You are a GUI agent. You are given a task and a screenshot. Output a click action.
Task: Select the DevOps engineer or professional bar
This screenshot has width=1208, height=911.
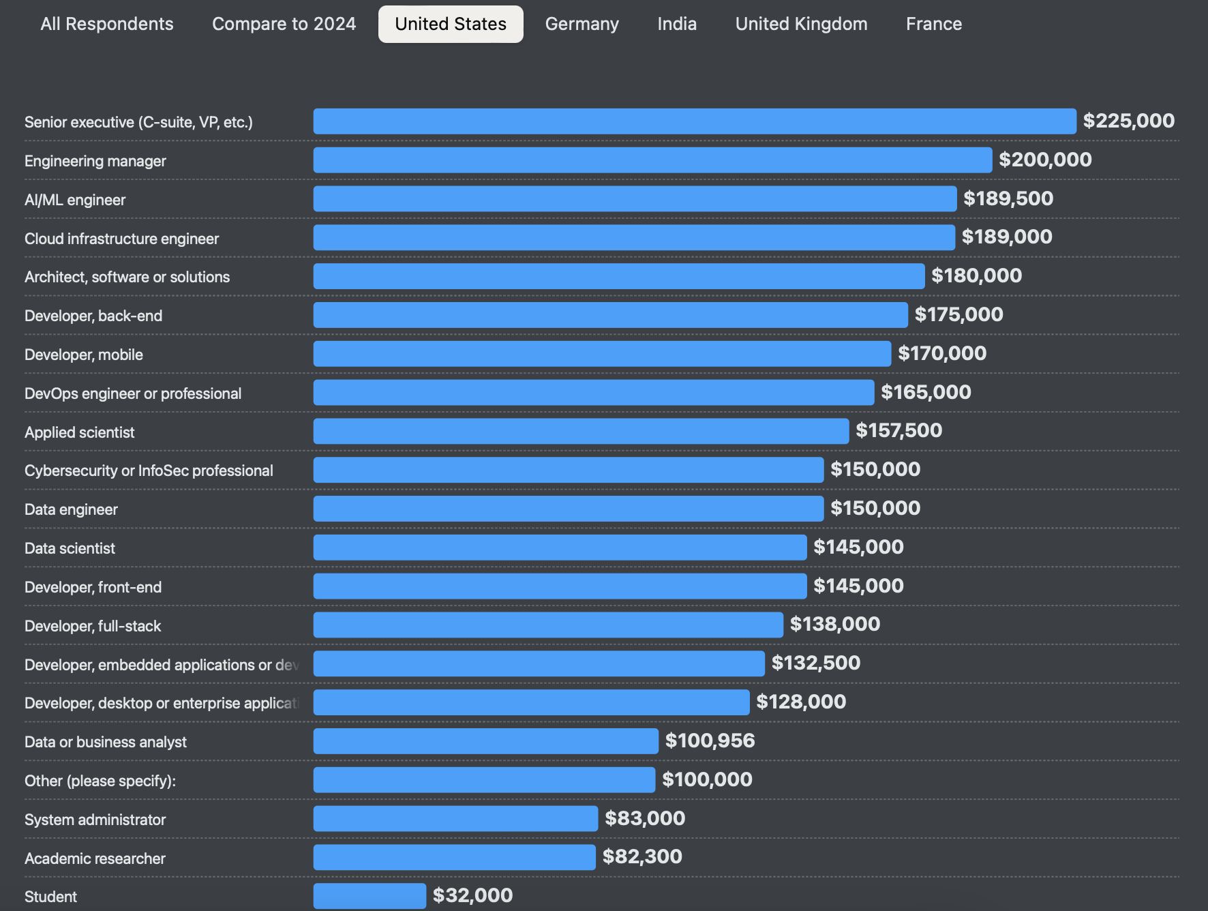[593, 393]
